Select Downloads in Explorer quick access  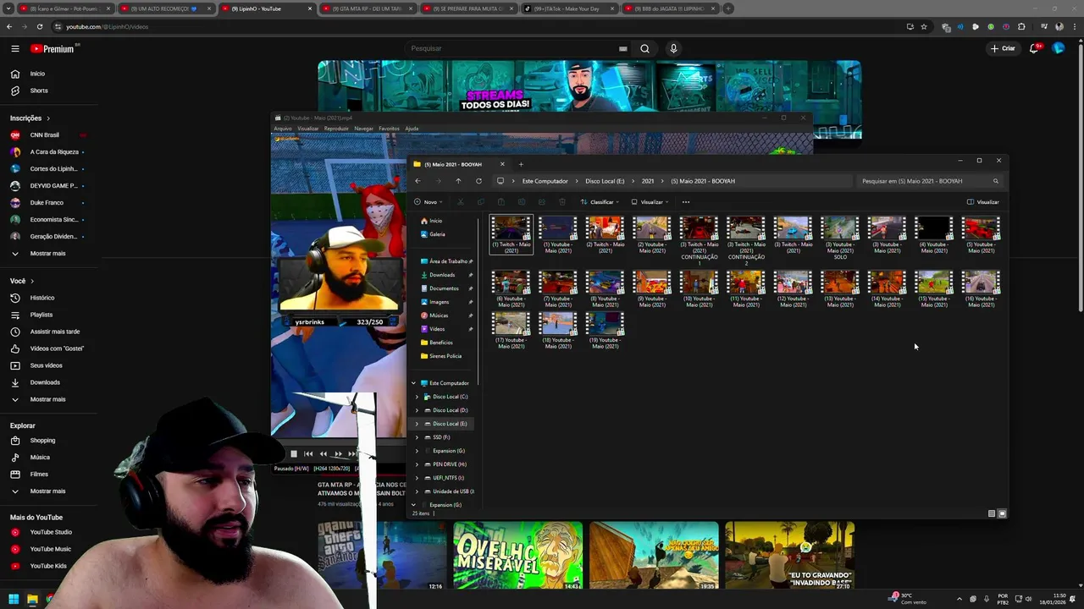(x=442, y=275)
